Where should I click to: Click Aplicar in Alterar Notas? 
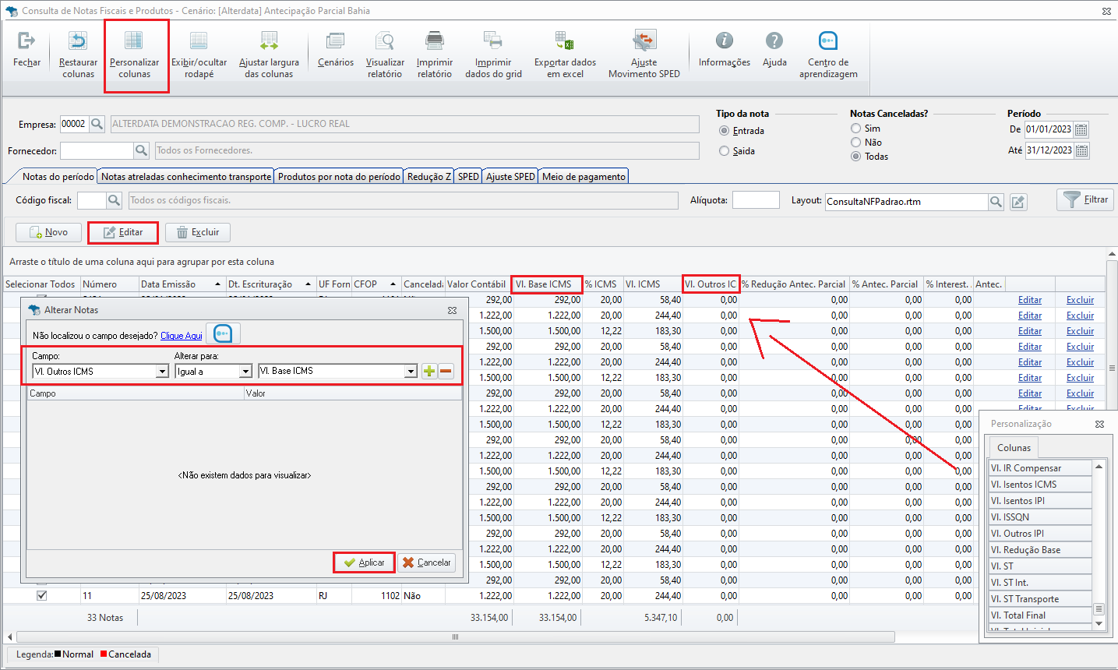tap(364, 562)
